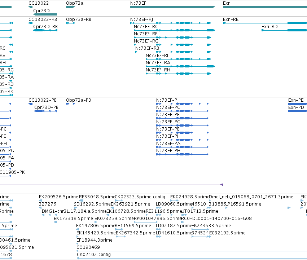307x260 pixels.
Task: Click EST label LP16591.5prime
Action: pos(244,204)
